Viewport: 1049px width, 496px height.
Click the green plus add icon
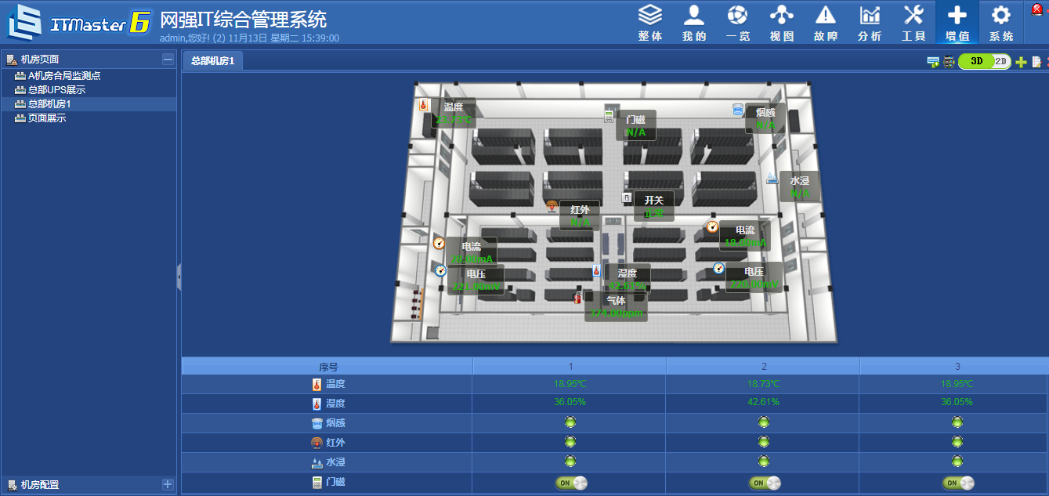pos(1021,62)
